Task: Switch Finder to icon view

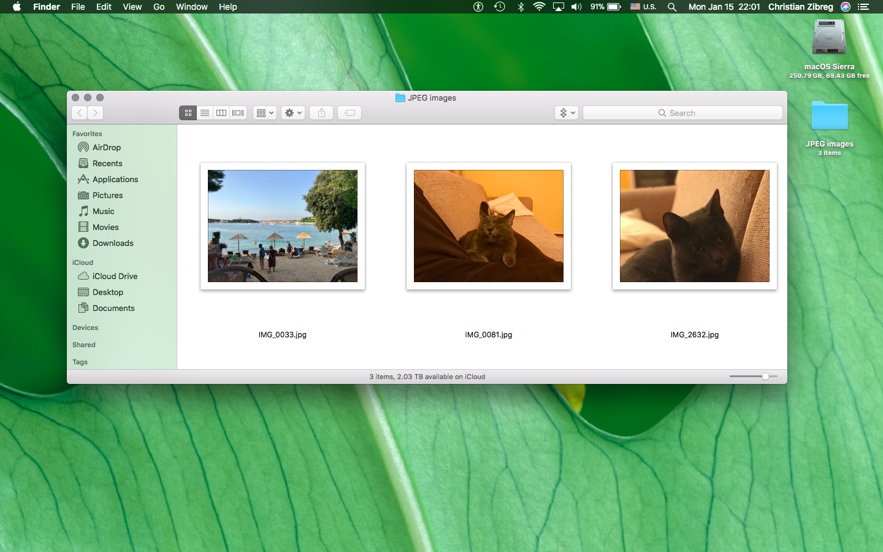Action: (x=188, y=113)
